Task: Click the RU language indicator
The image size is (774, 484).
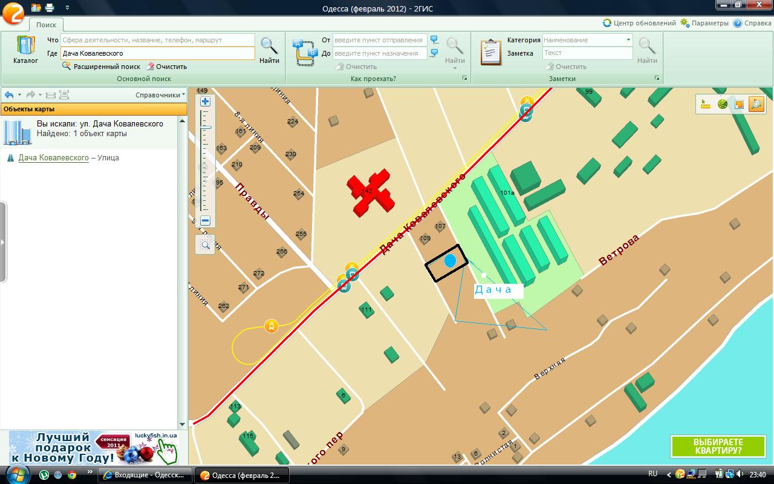Action: (x=653, y=474)
